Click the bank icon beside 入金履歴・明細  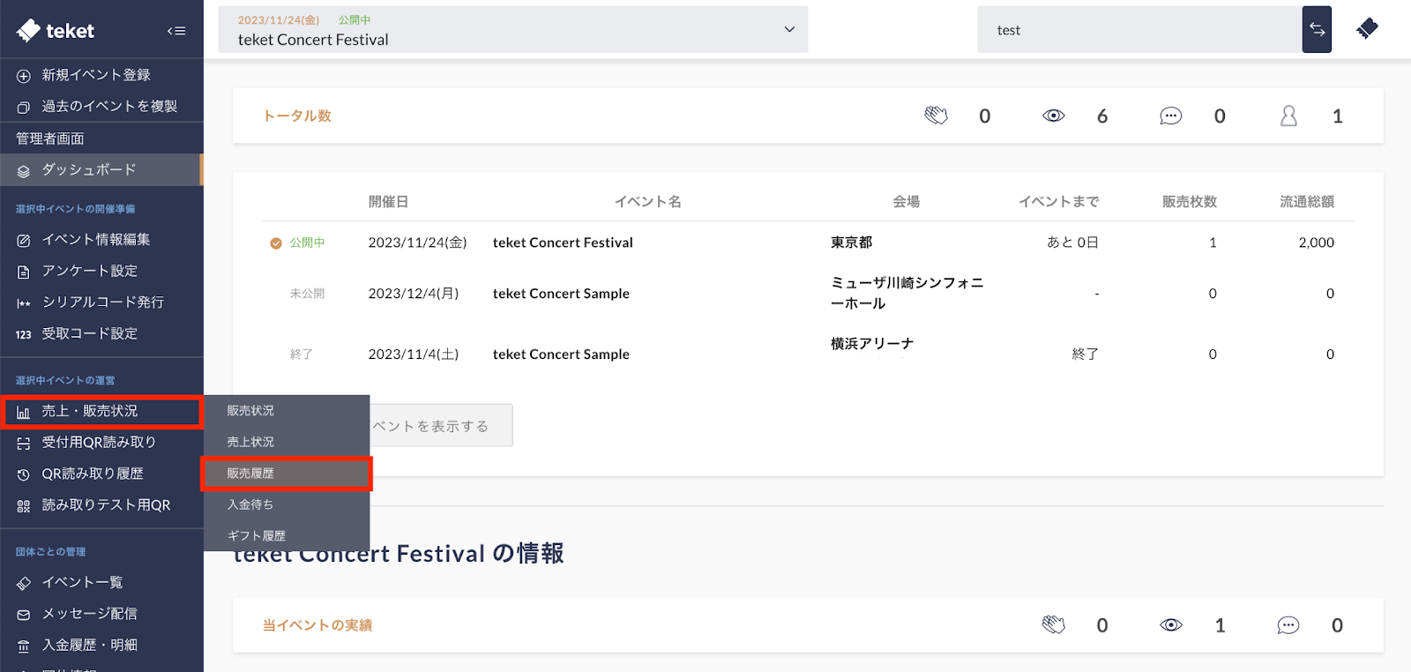tap(24, 646)
